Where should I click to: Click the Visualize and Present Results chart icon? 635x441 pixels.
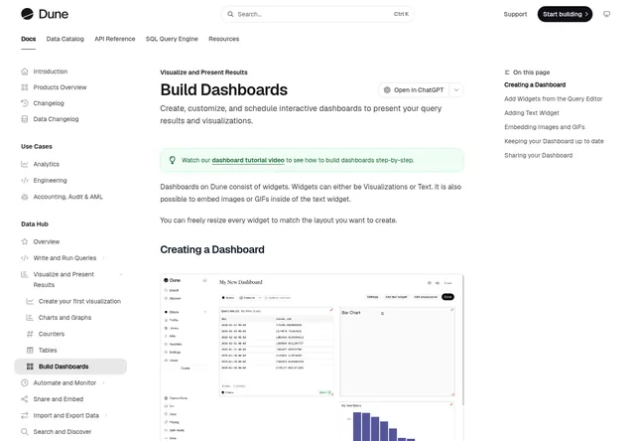tap(25, 274)
